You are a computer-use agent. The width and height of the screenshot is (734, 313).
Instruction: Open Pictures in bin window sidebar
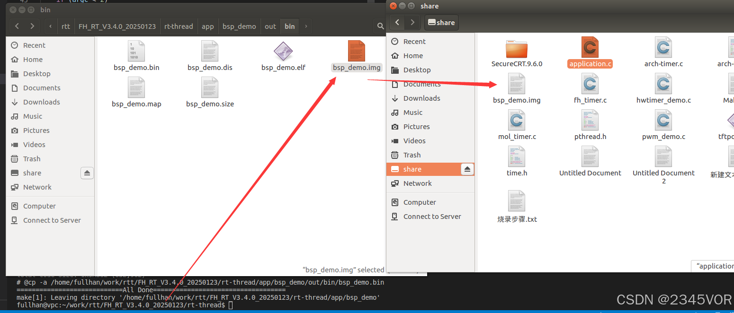(x=50, y=130)
